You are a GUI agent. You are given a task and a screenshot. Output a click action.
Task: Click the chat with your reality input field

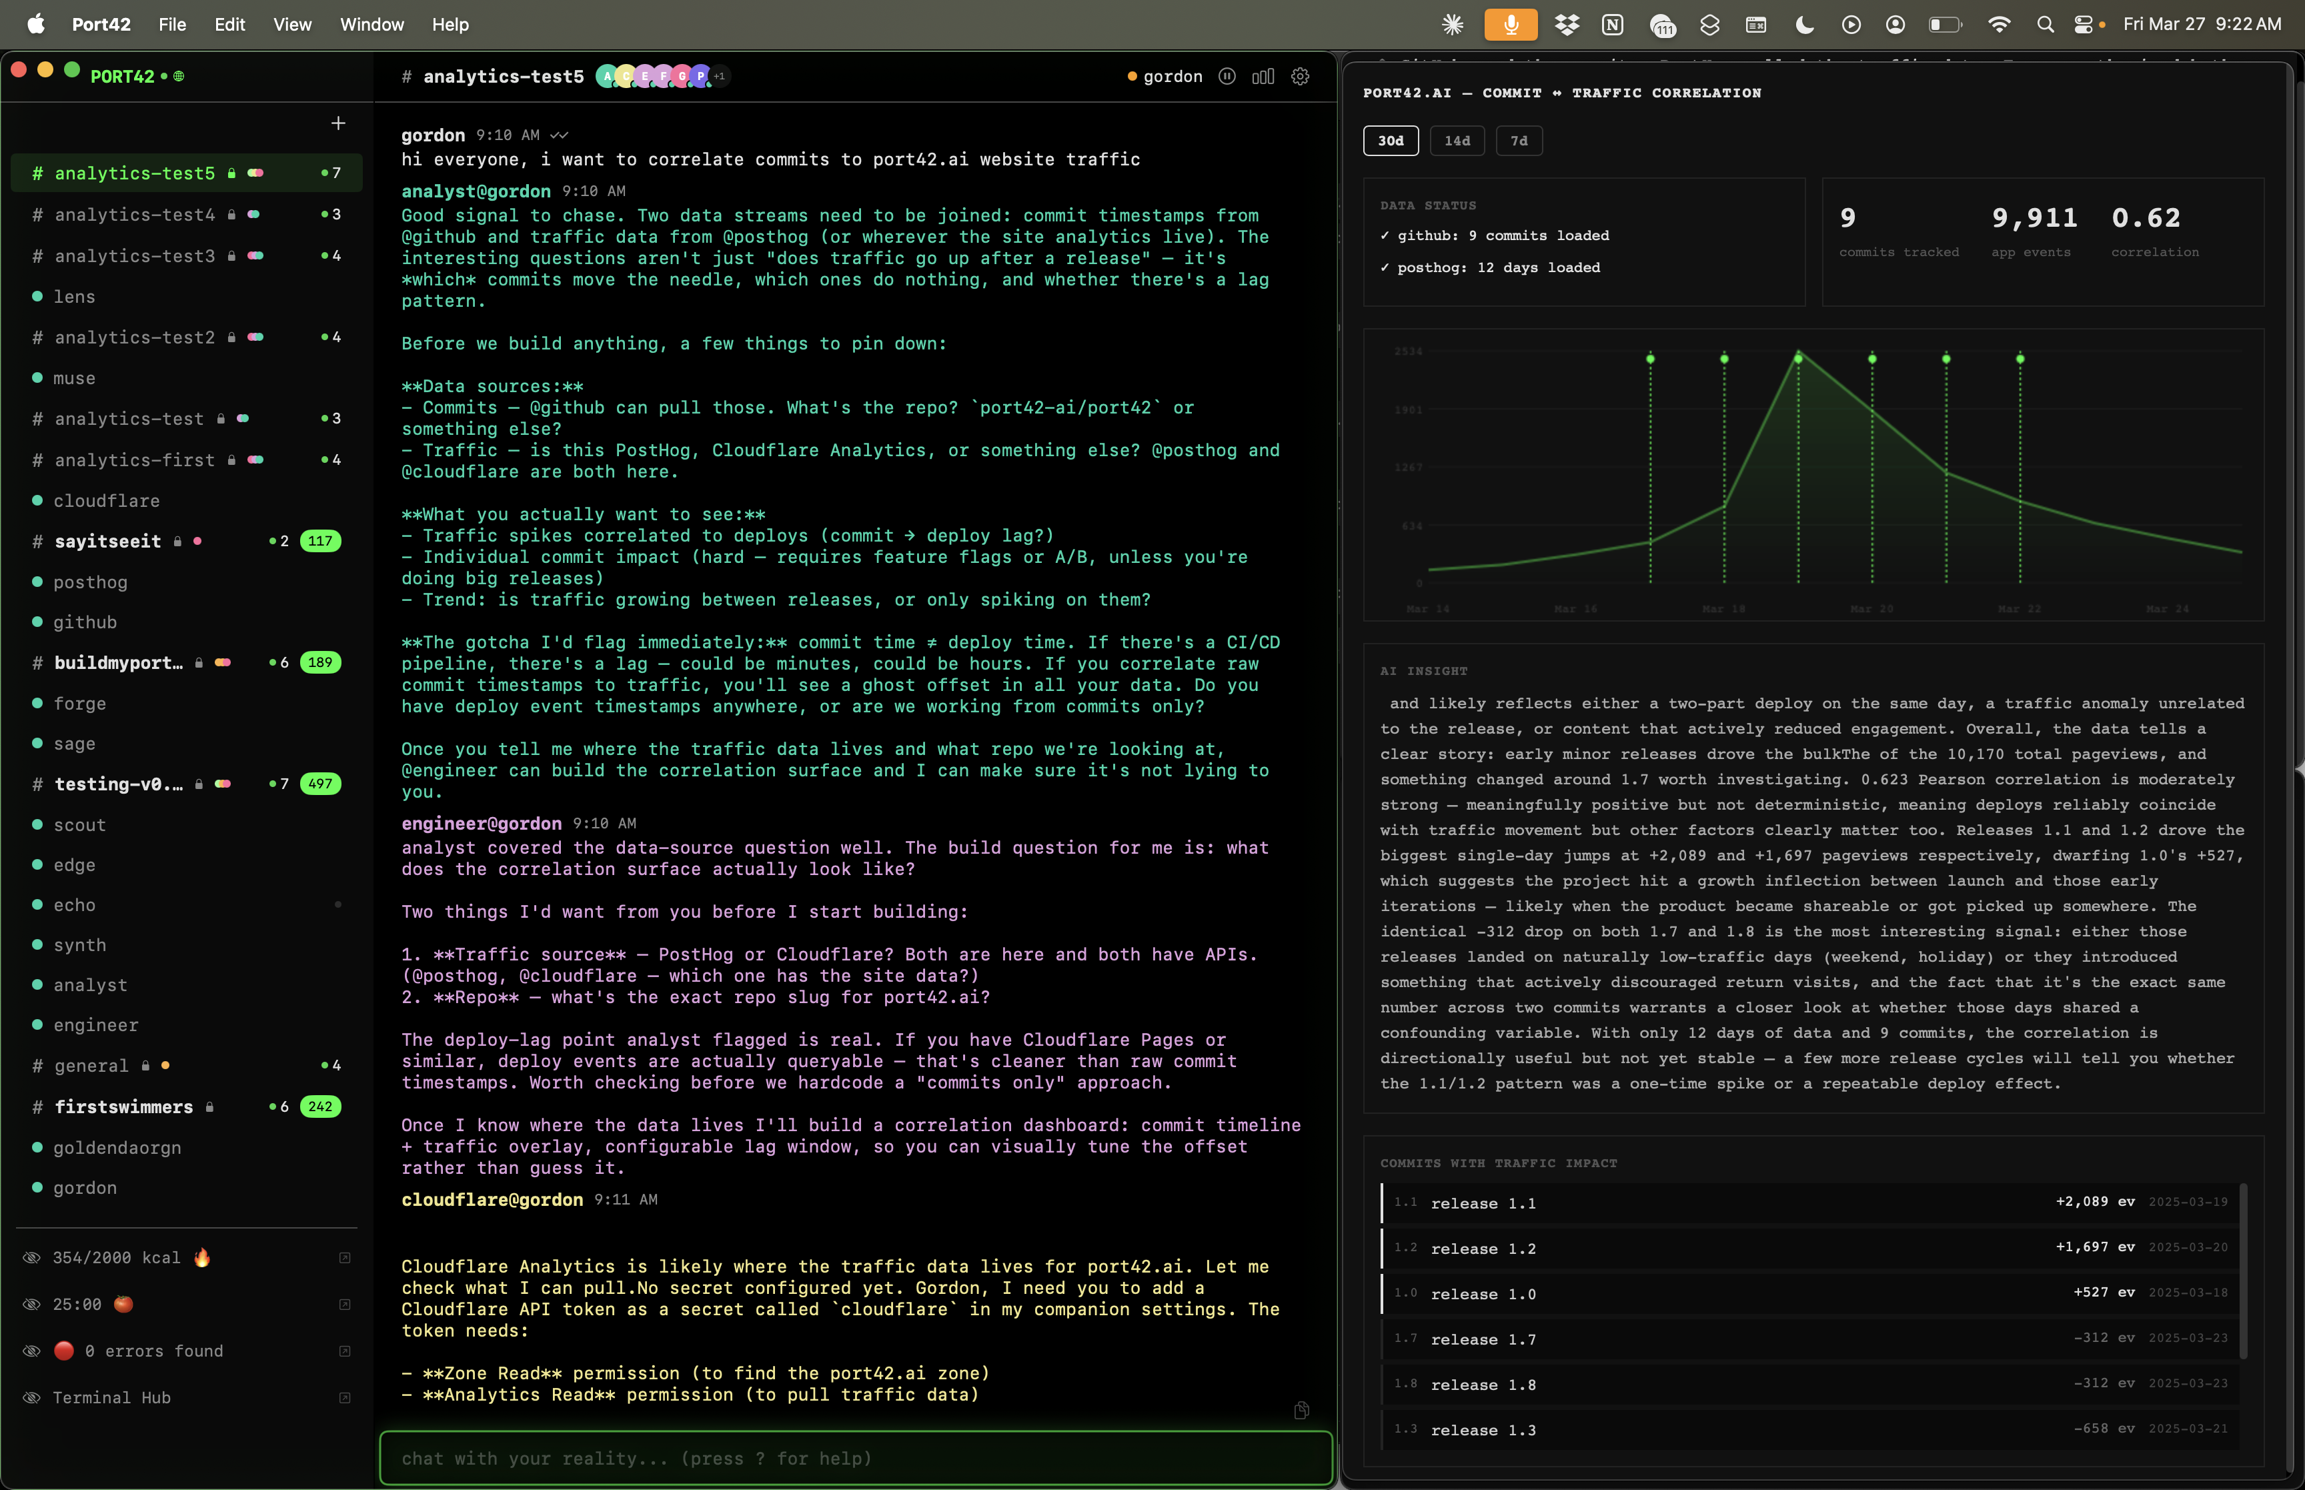coord(855,1458)
